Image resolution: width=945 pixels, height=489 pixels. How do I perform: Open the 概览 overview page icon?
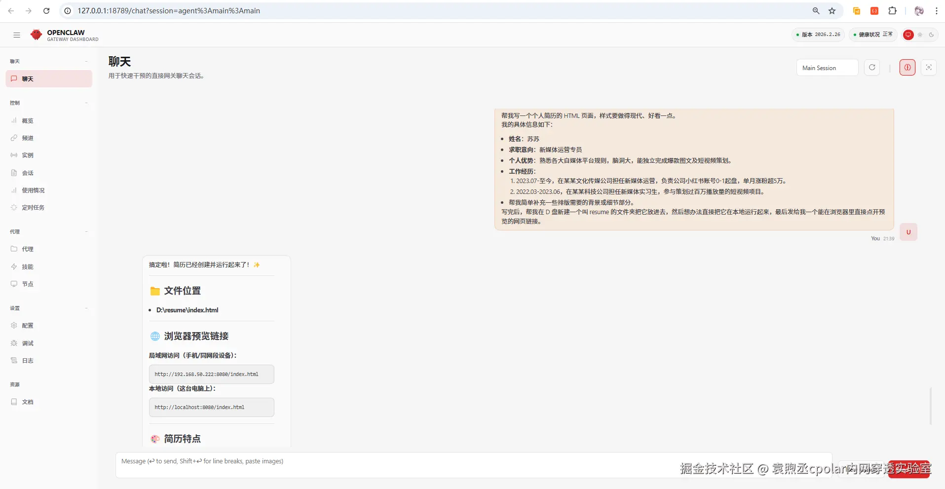click(x=14, y=120)
